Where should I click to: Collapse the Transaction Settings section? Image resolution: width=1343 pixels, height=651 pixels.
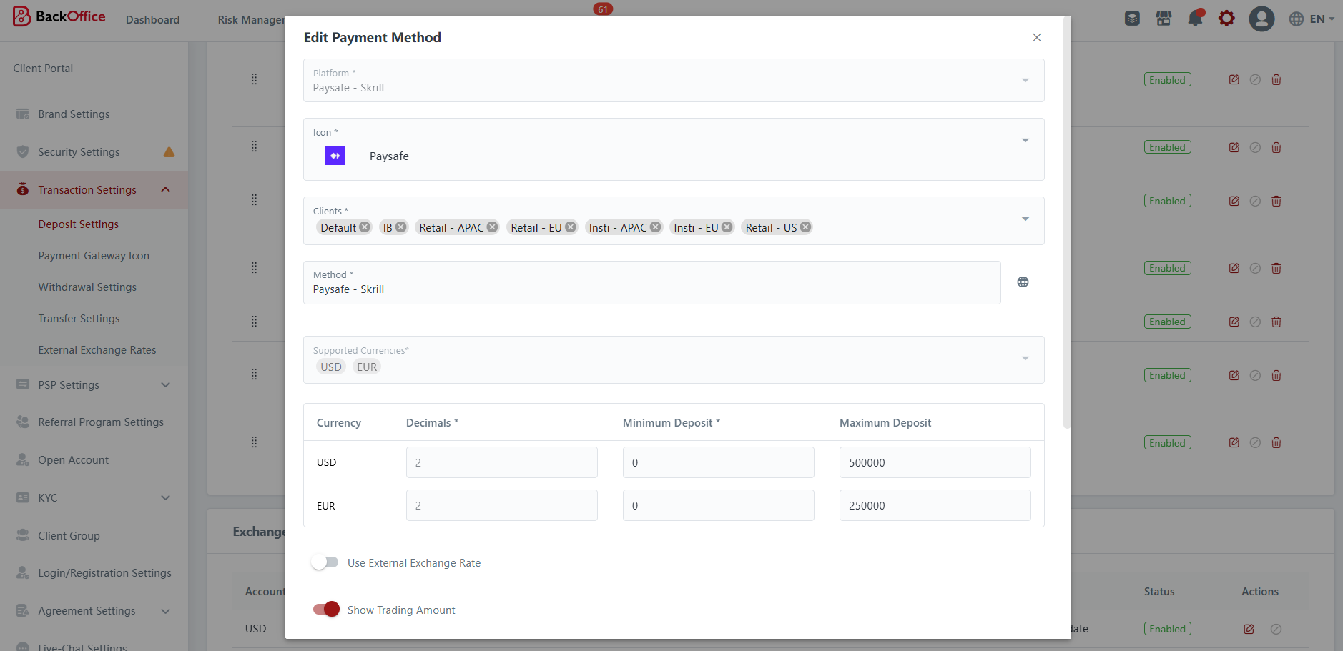tap(165, 190)
